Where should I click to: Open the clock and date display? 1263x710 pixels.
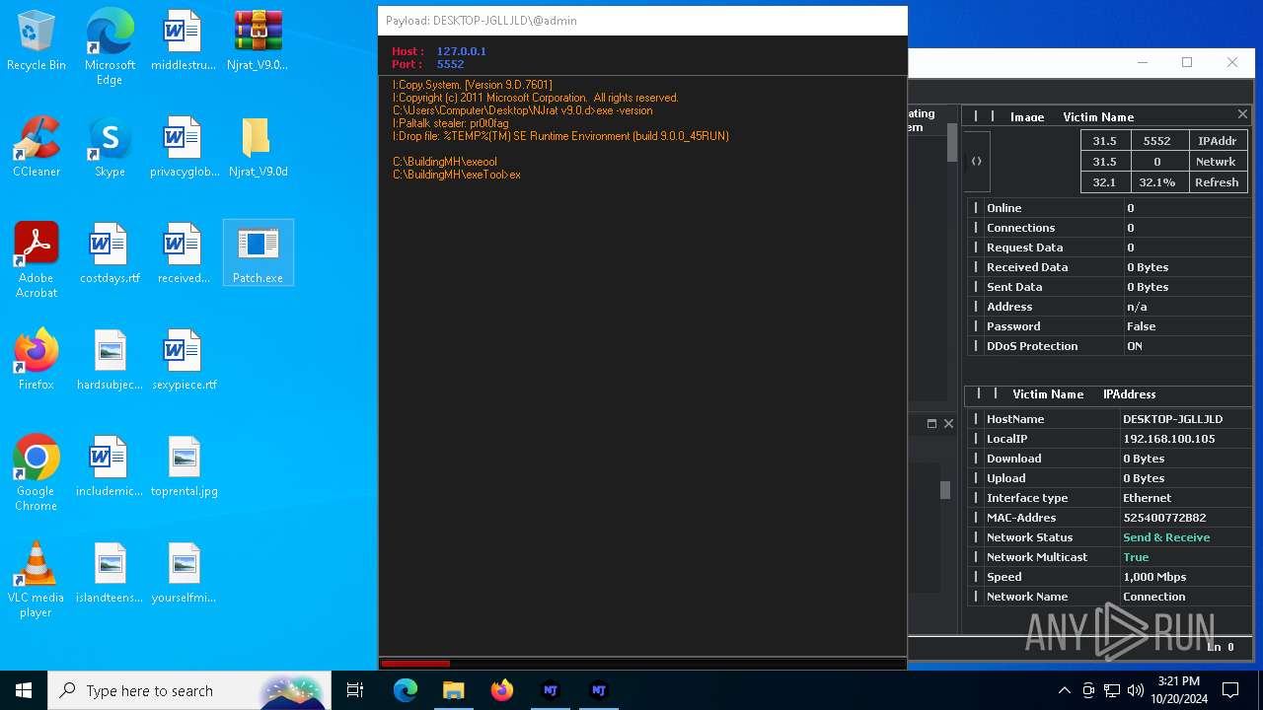point(1177,690)
